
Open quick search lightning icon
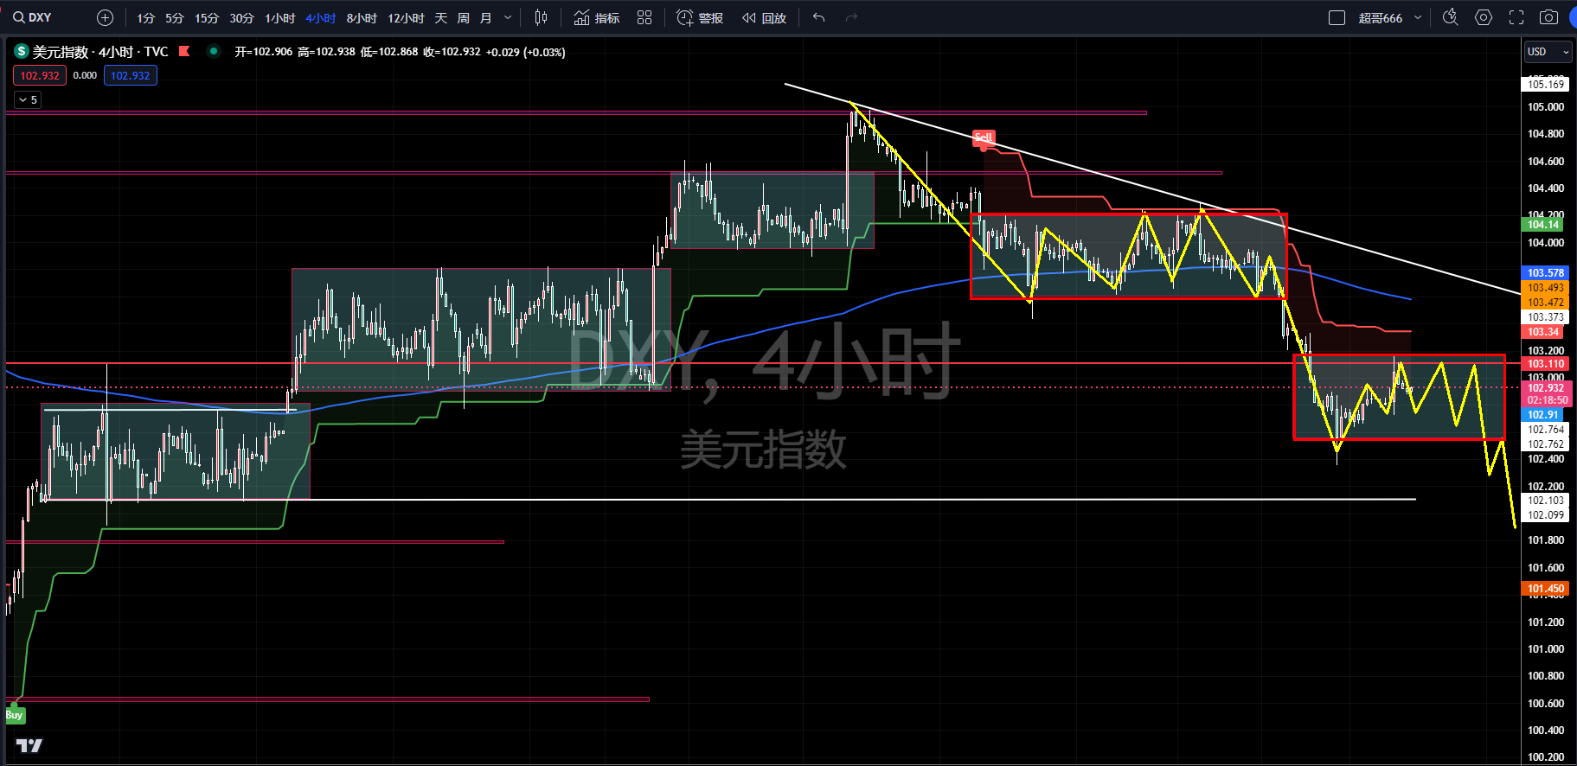pyautogui.click(x=1451, y=17)
